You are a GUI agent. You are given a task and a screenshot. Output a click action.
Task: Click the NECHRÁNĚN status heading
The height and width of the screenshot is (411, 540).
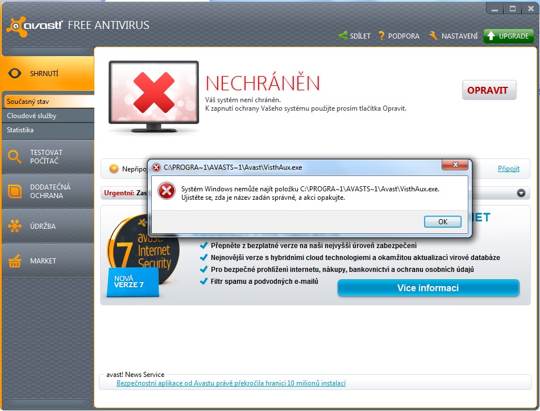(263, 83)
